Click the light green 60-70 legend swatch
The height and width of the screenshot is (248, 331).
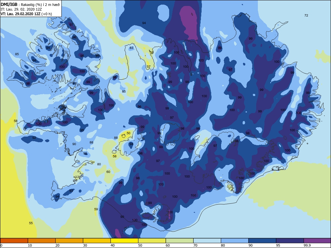point(180,241)
